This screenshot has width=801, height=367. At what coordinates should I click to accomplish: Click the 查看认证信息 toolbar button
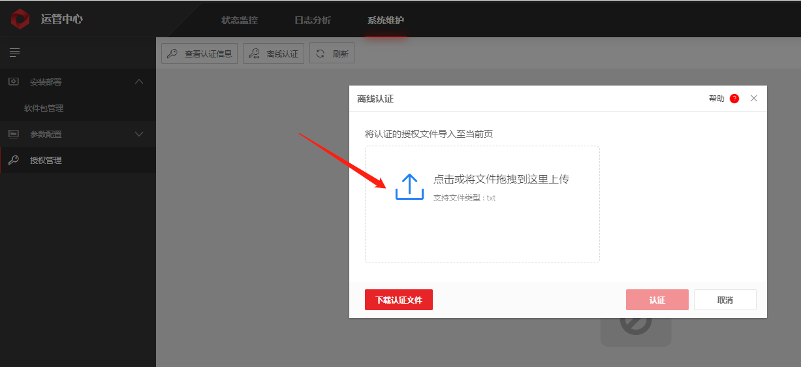click(200, 54)
